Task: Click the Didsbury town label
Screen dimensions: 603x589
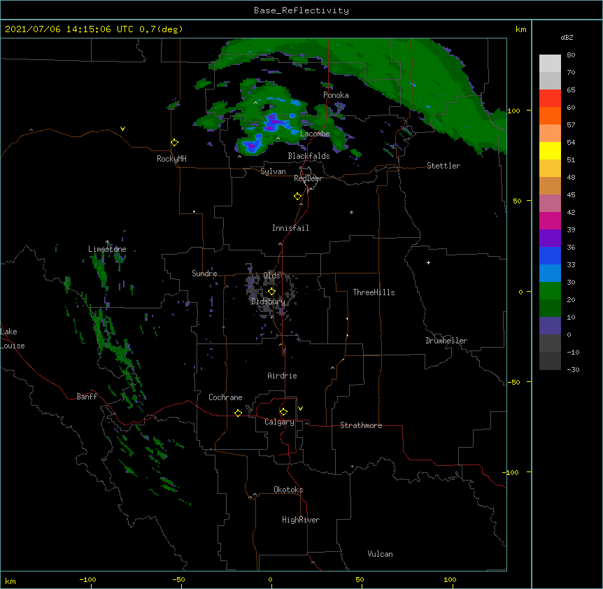Action: point(268,301)
